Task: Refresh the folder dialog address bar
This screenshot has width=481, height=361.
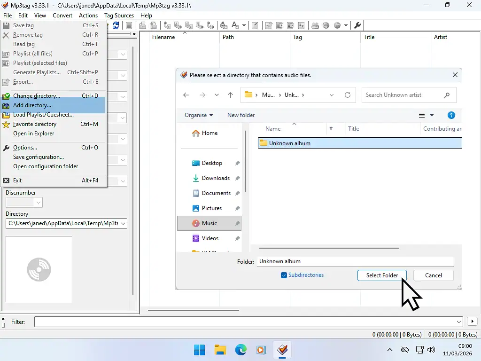Action: 348,95
